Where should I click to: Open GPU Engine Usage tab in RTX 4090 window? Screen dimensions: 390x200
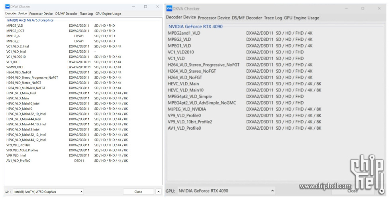(302, 18)
